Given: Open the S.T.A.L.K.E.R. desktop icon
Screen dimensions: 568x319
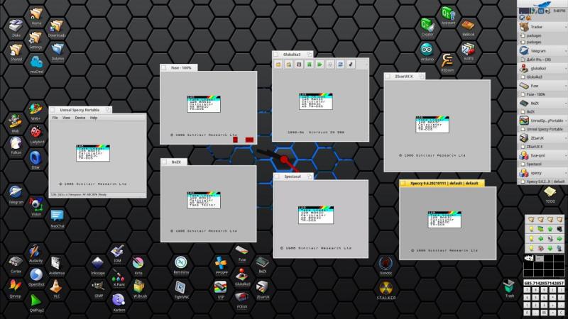Looking at the screenshot, I should pyautogui.click(x=386, y=289).
